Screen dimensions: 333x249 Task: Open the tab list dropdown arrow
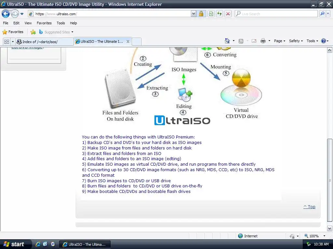click(13, 41)
